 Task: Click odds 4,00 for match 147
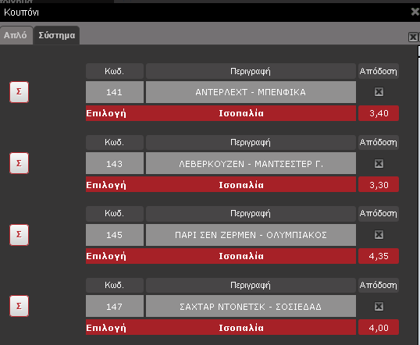(379, 327)
